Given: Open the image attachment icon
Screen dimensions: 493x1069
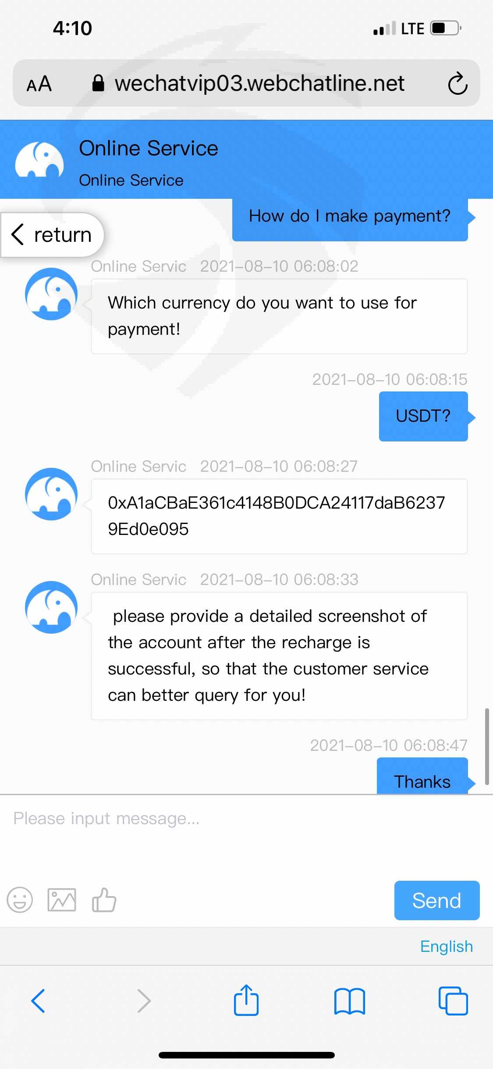Looking at the screenshot, I should coord(61,900).
